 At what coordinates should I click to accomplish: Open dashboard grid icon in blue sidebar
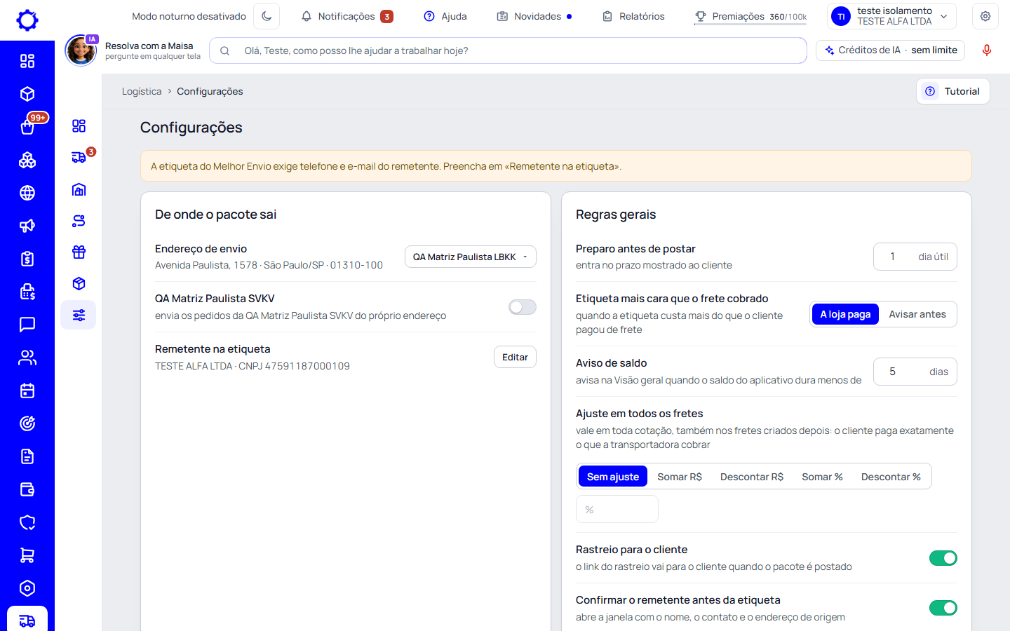(x=27, y=61)
